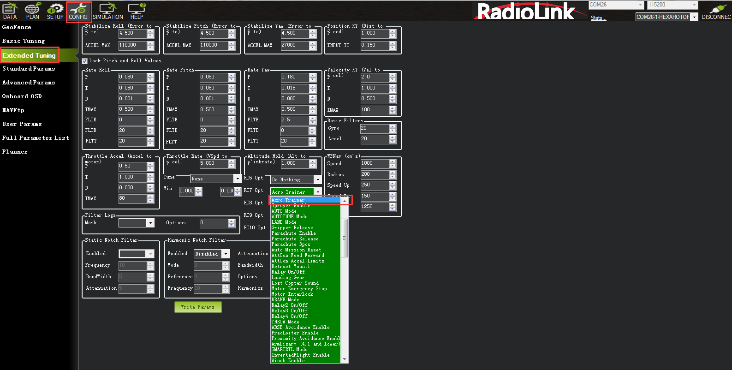Toggle Lock Pitch and Roll Values checkbox
This screenshot has height=370, width=732.
click(85, 61)
